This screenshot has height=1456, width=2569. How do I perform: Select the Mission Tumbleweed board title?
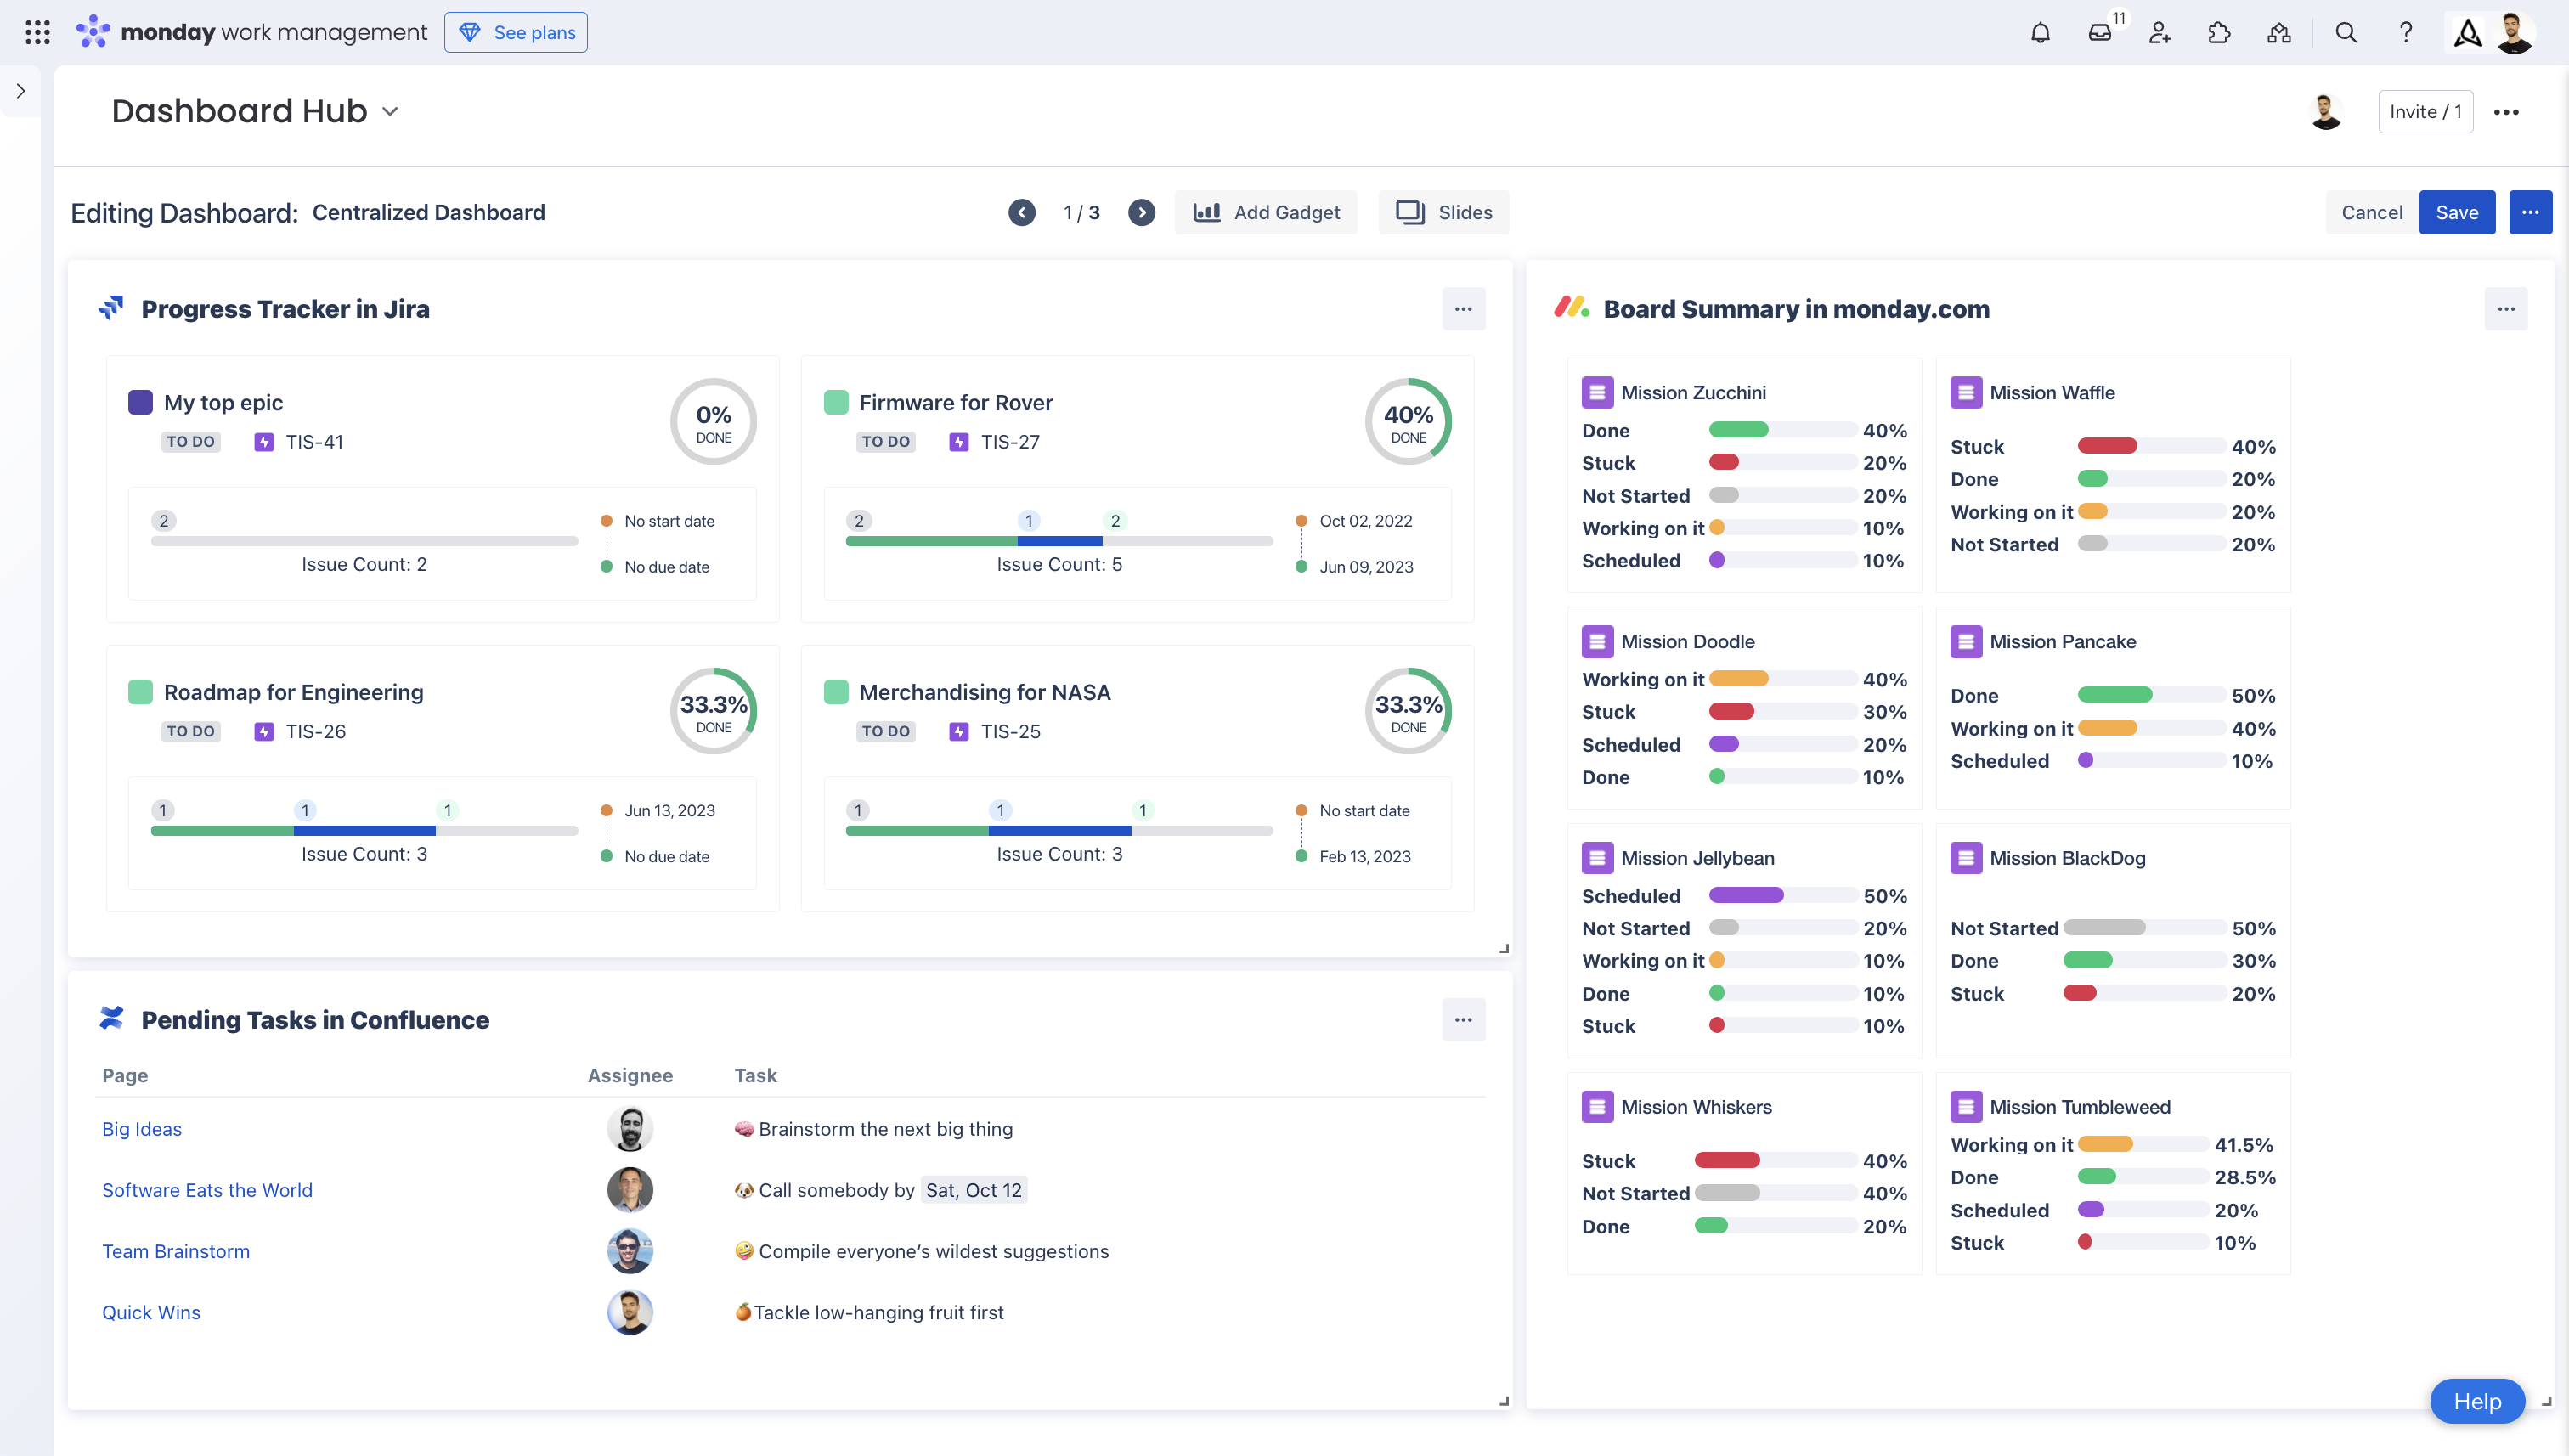pos(2080,1107)
